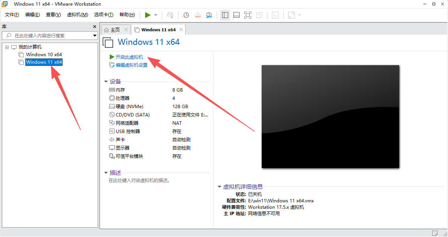Toggle the library sidebar view icon

[x=225, y=15]
